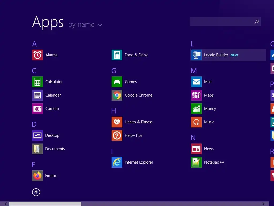Open the Calendar app icon
Screen dimensions: 274x206
tap(37, 95)
